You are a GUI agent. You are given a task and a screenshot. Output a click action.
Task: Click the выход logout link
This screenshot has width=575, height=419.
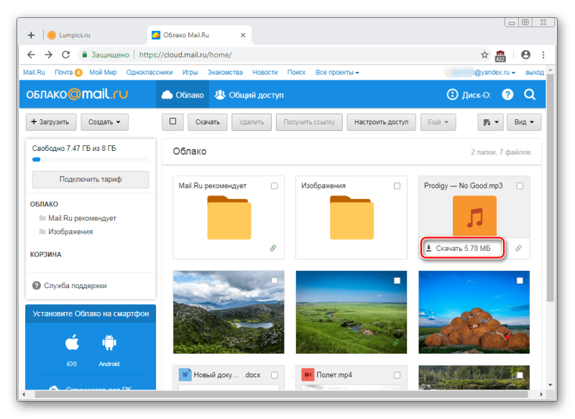535,73
